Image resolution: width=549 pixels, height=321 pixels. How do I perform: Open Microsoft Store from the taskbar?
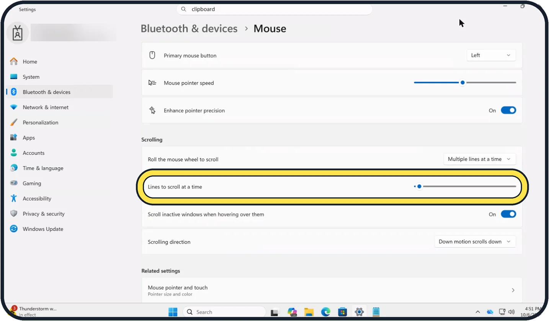342,312
